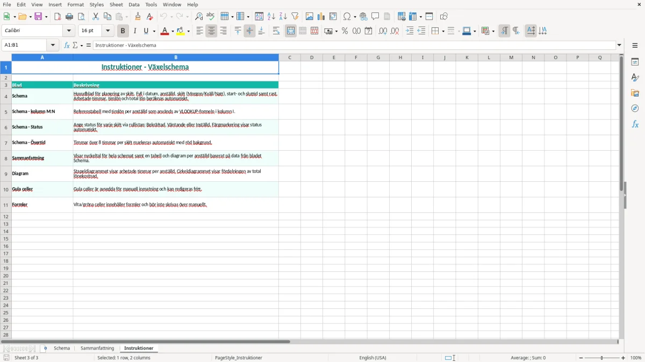Open sidebar Properties panel
The width and height of the screenshot is (645, 362).
635,62
